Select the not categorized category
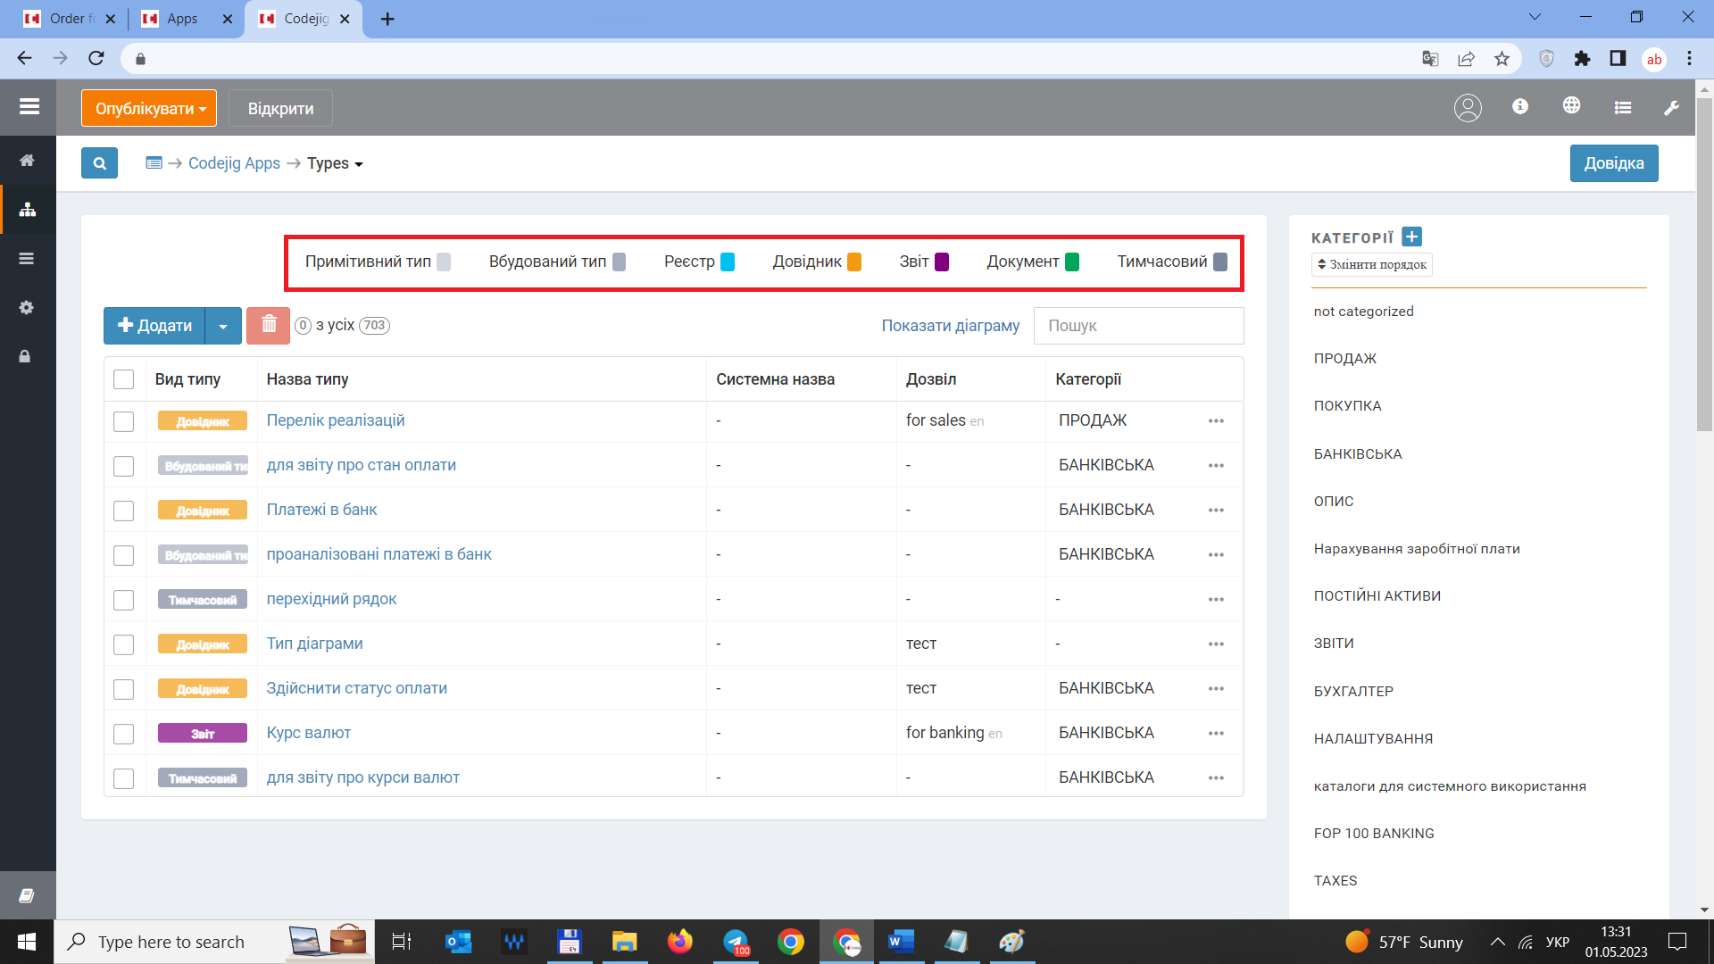The height and width of the screenshot is (964, 1714). click(x=1363, y=311)
